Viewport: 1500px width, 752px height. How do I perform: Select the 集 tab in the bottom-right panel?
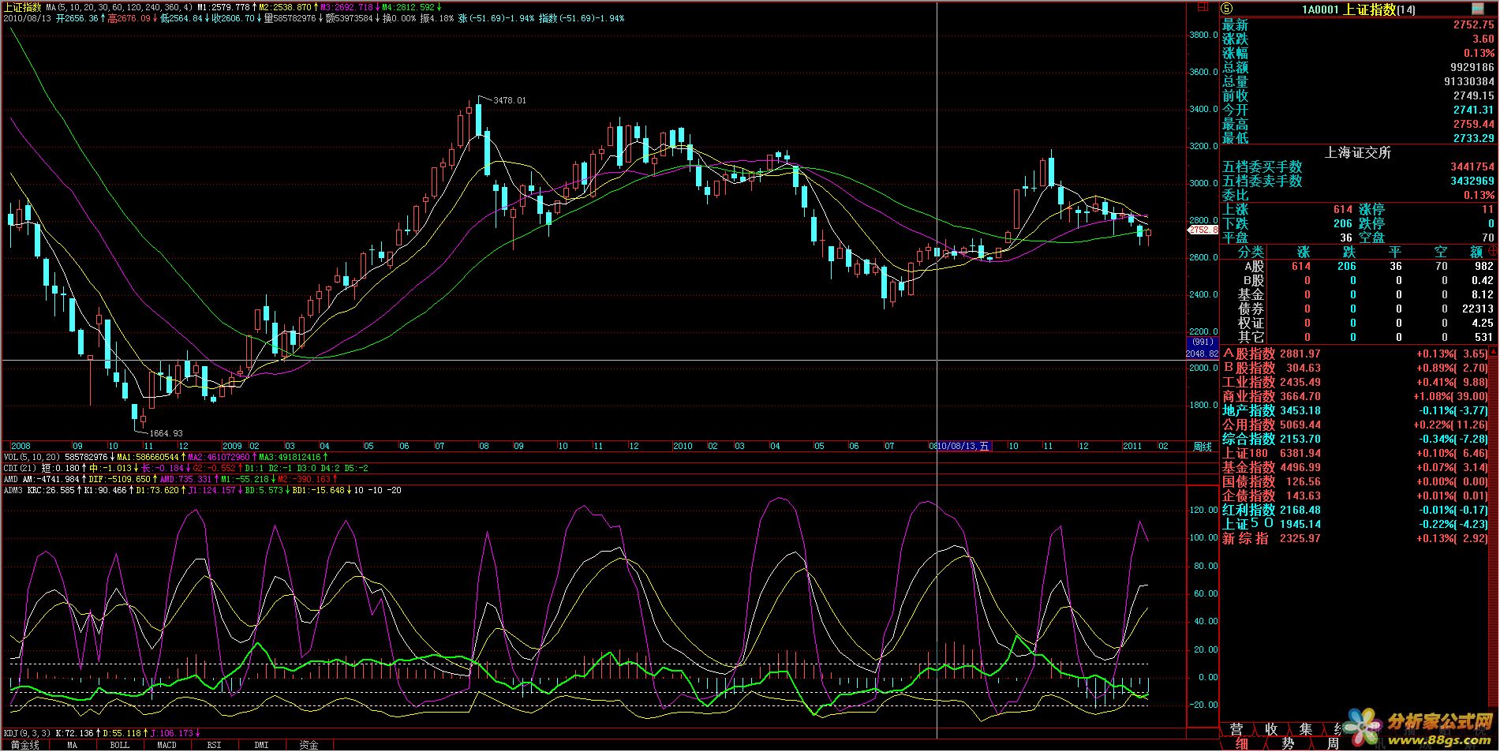[1307, 729]
